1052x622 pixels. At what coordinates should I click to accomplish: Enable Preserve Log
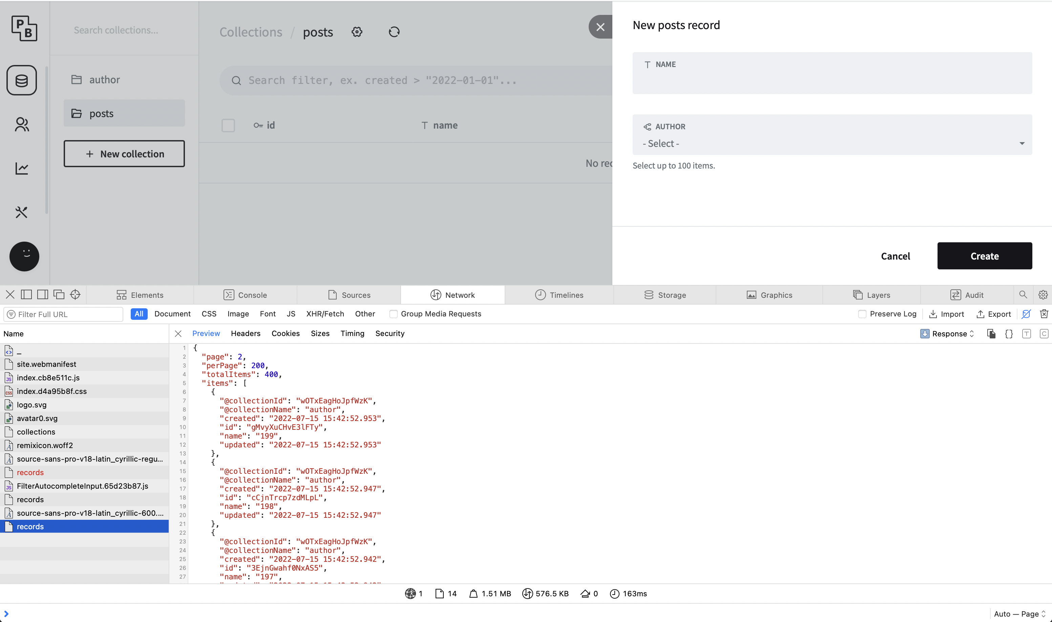[x=863, y=314]
